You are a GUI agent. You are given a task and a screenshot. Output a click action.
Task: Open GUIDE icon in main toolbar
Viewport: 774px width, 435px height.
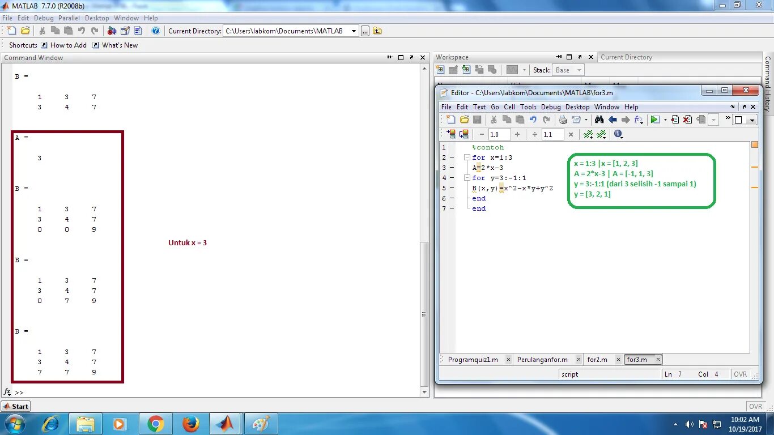125,31
